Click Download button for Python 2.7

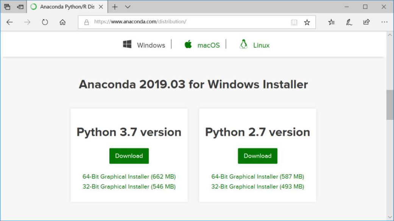(x=257, y=156)
